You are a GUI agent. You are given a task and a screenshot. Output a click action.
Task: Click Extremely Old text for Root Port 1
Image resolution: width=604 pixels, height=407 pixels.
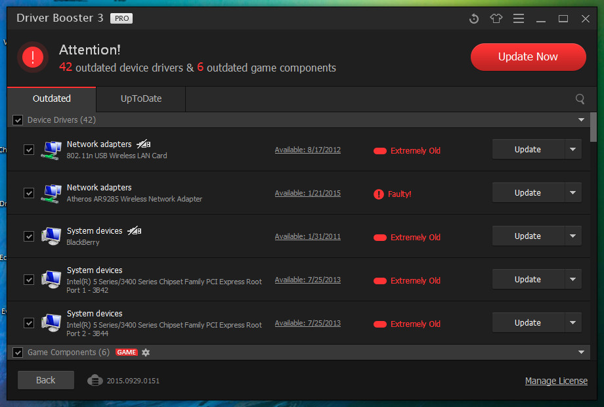click(x=415, y=281)
